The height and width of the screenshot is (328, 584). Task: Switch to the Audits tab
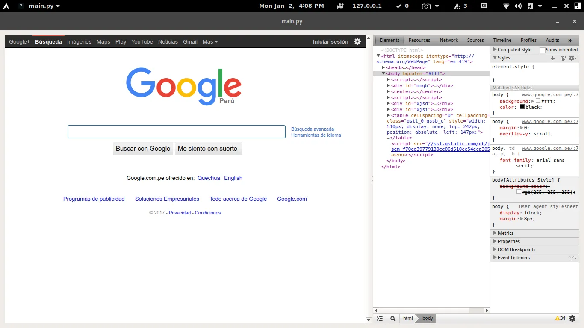(552, 40)
